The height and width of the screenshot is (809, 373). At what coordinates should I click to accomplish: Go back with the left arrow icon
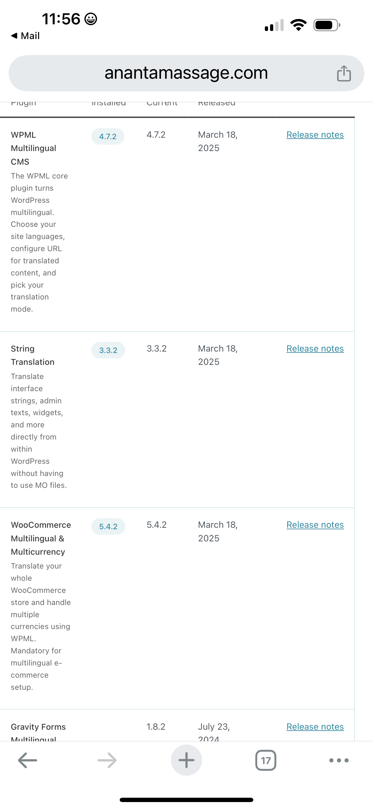coord(28,760)
